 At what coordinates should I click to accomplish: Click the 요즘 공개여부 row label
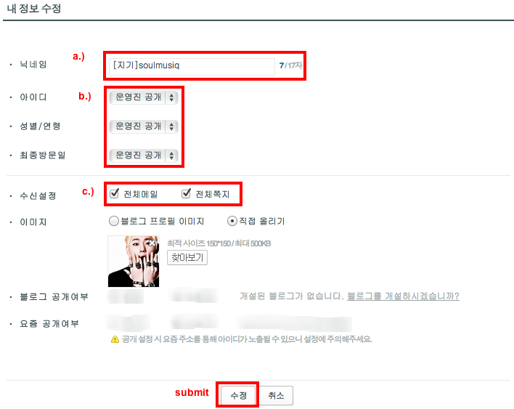click(x=49, y=324)
